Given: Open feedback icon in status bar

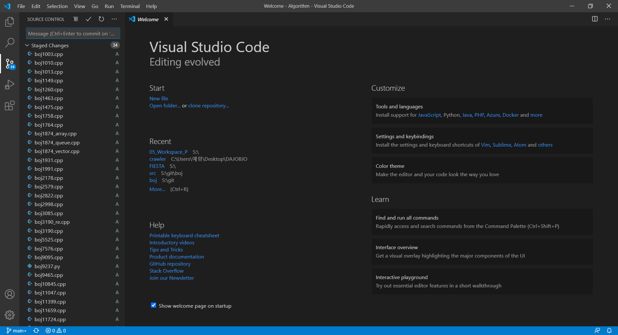Looking at the screenshot, I should 597,330.
